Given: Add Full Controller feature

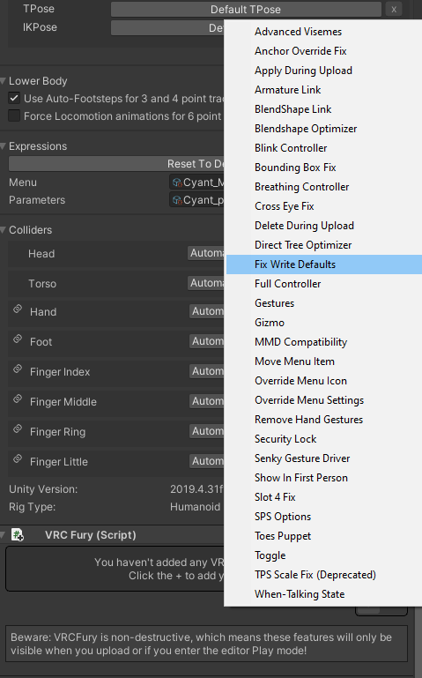Looking at the screenshot, I should point(324,284).
